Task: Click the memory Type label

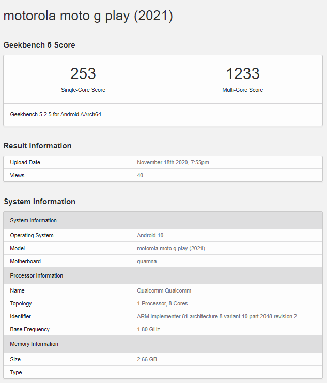Action: (16, 372)
